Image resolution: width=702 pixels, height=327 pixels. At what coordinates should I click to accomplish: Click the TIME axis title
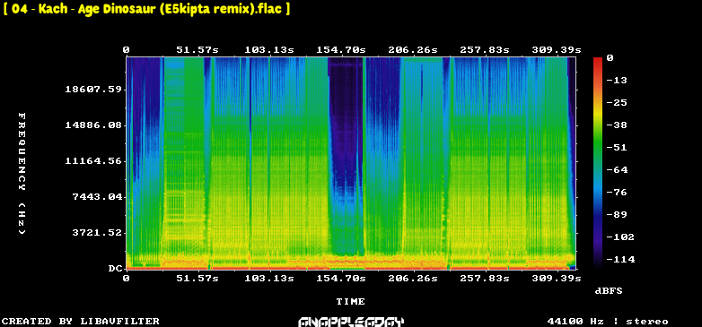tap(351, 302)
